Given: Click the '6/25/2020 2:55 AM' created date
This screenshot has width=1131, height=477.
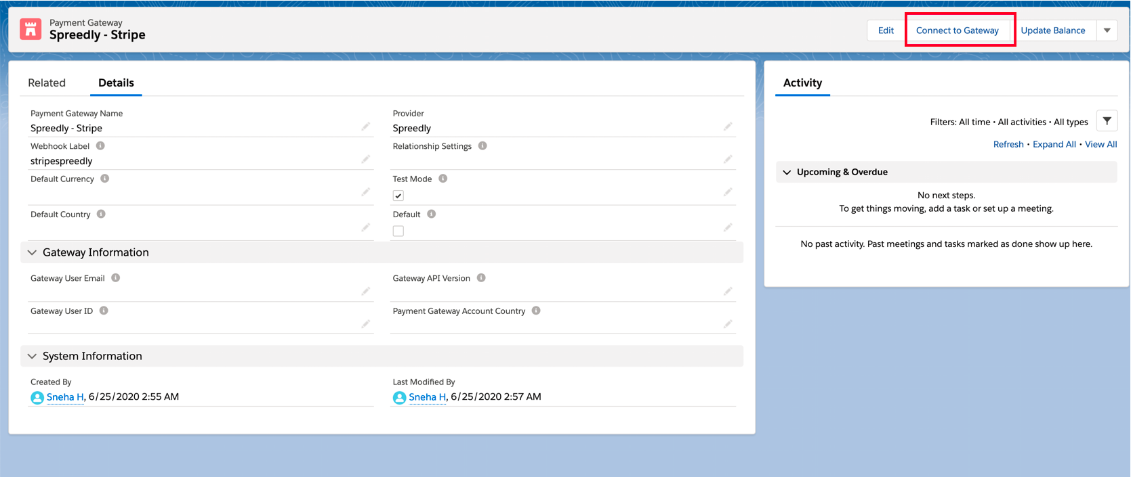Looking at the screenshot, I should coord(133,396).
